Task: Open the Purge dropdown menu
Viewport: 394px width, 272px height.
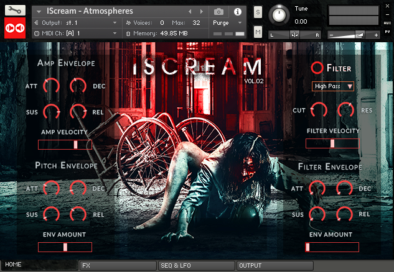Action: [x=226, y=22]
